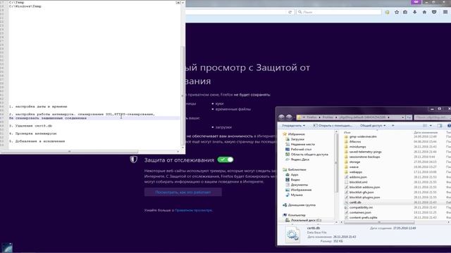Image resolution: width=451 pixels, height=253 pixels.
Task: Open the Firefox hamburger menu
Action: click(x=445, y=12)
